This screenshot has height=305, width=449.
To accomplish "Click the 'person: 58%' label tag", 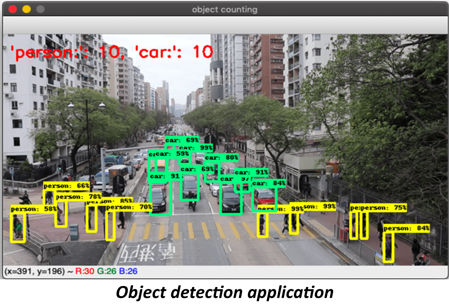I will (x=34, y=209).
